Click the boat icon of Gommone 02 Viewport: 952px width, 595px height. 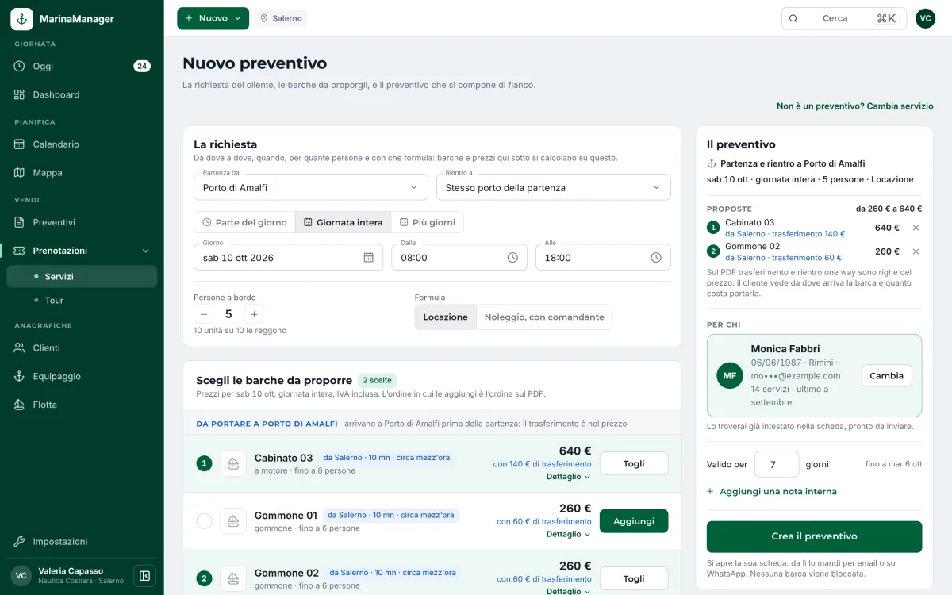click(233, 578)
